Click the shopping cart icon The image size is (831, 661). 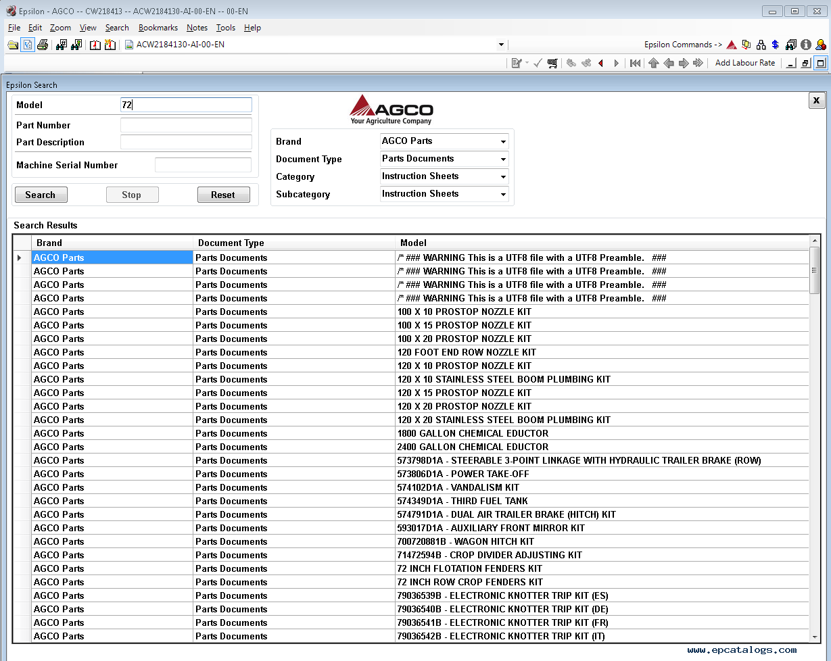[552, 63]
